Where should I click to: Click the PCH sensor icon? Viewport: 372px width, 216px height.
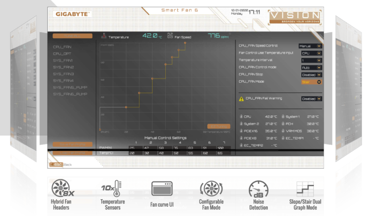[283, 123]
